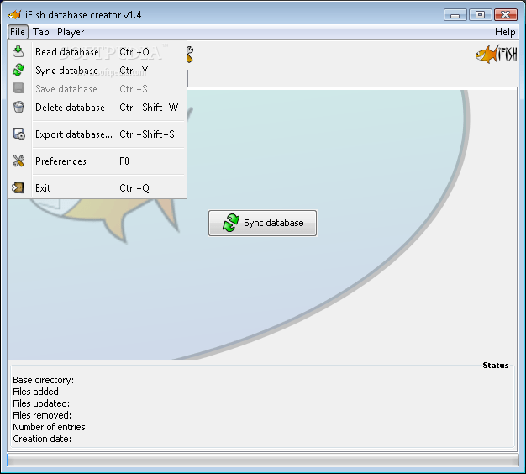Select Delete database in the File menu
526x474 pixels.
(97, 108)
